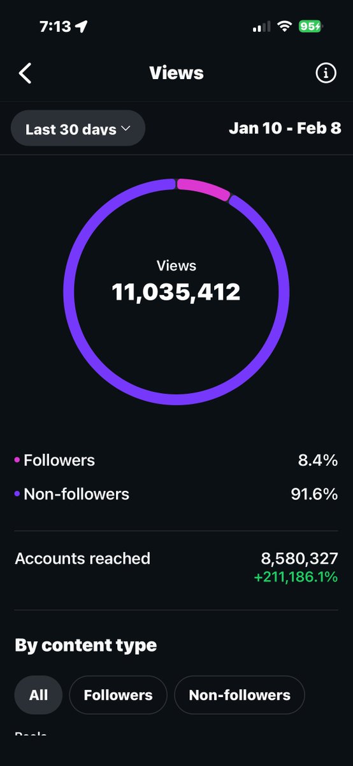Tap the purple non-followers ring segment
353x766 pixels.
[176, 399]
